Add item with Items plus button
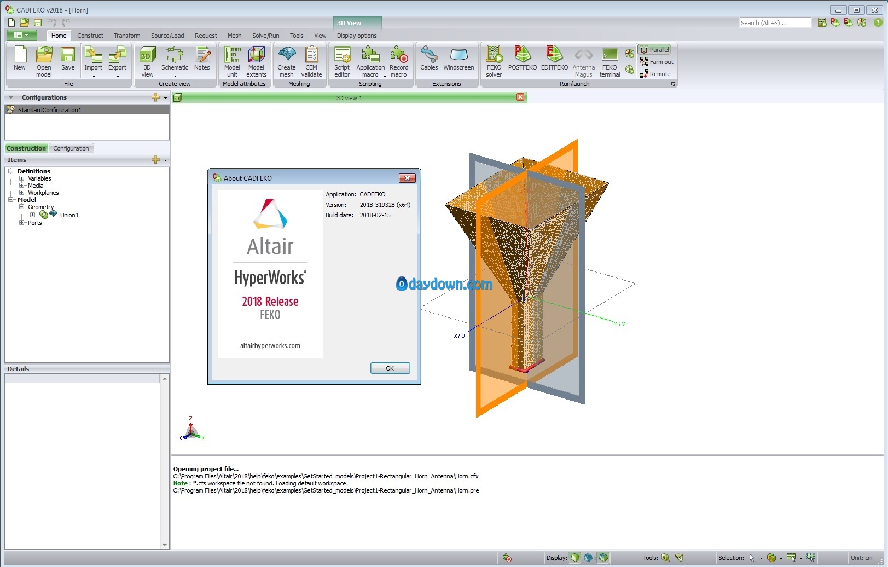Image resolution: width=888 pixels, height=567 pixels. coord(156,160)
